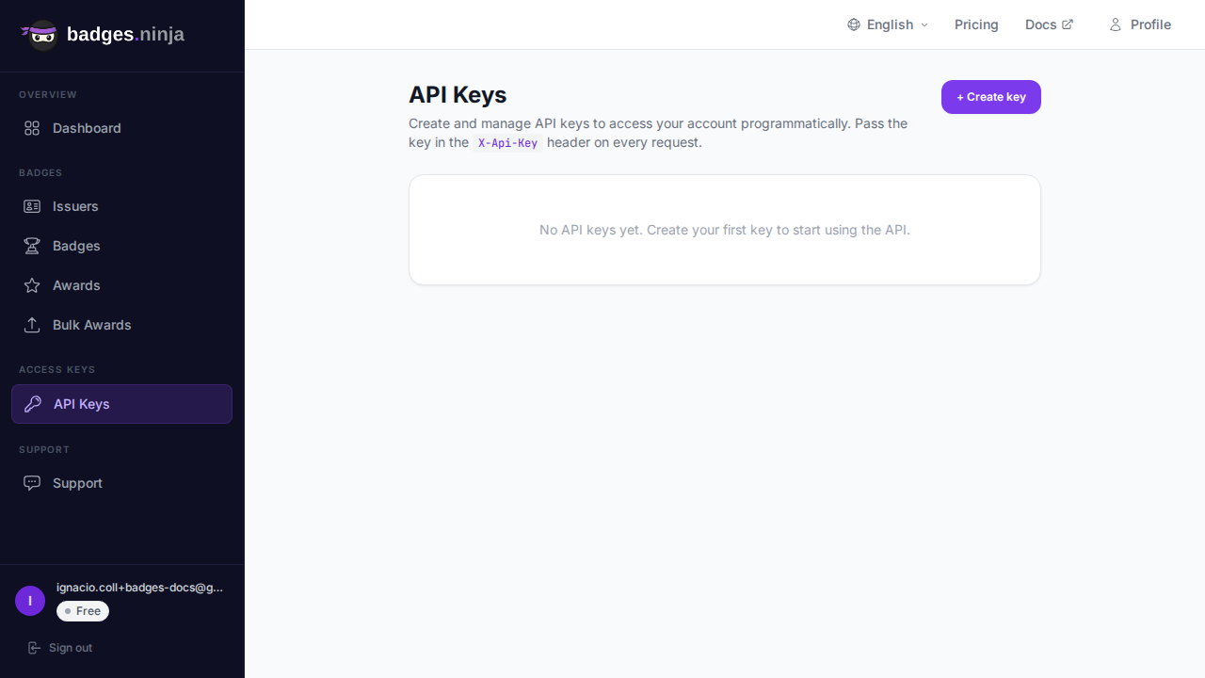Click the Badges trophy icon

click(32, 246)
